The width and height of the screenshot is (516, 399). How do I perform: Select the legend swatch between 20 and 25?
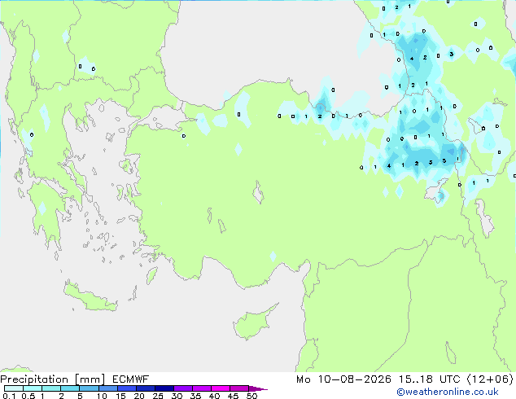coord(145,388)
